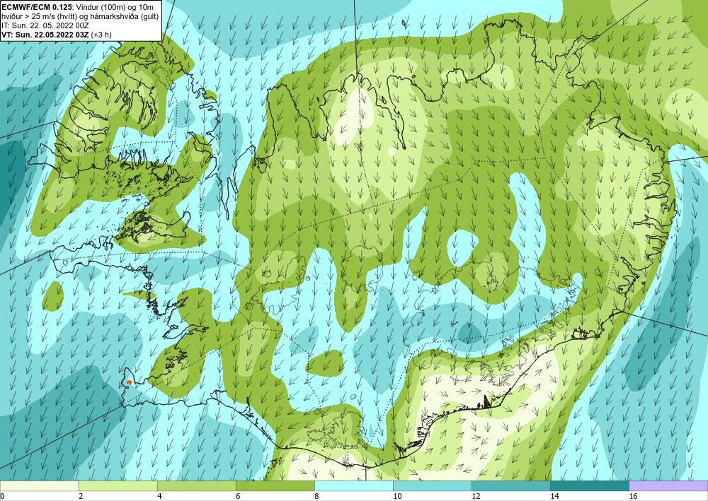Image resolution: width=708 pixels, height=501 pixels.
Task: Click the light green 2–4 m/s legend swatch
Action: tap(118, 485)
